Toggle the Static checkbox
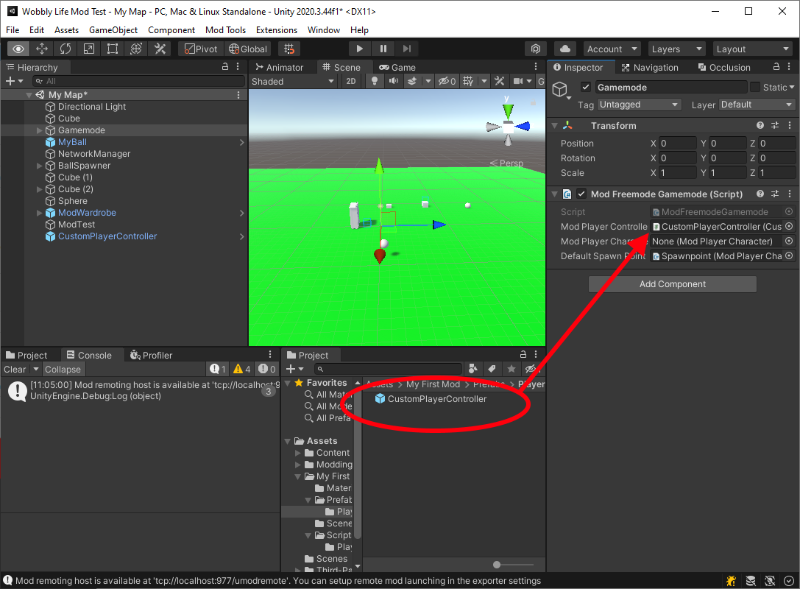This screenshot has width=800, height=589. click(755, 88)
